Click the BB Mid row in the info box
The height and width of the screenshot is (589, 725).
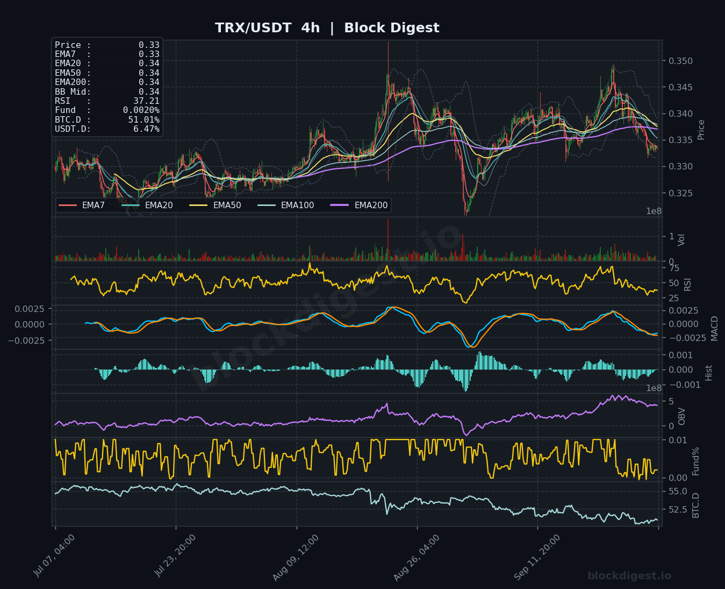[x=107, y=91]
